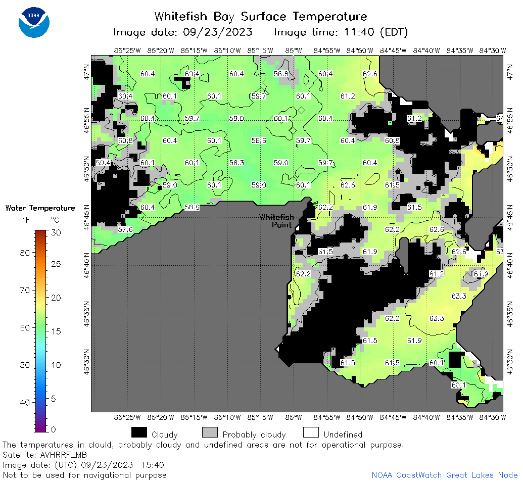Click the 70 mark on the Fahrenheit scale
523x483 pixels.
[25, 290]
